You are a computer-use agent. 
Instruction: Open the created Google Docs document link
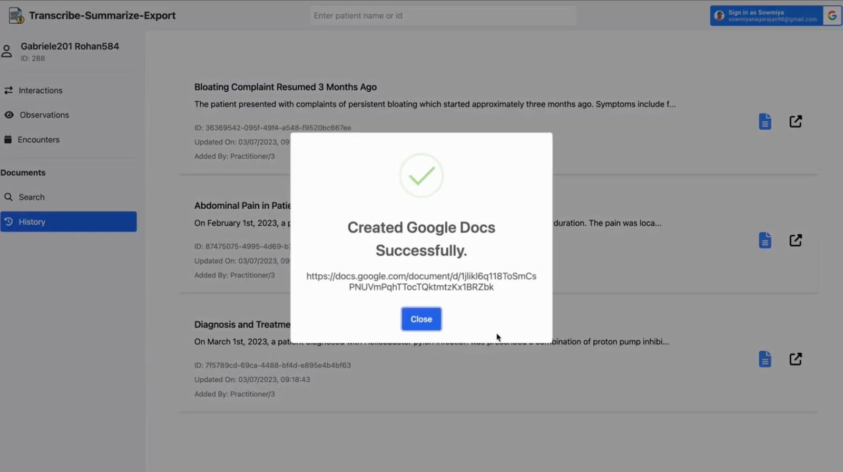click(421, 282)
